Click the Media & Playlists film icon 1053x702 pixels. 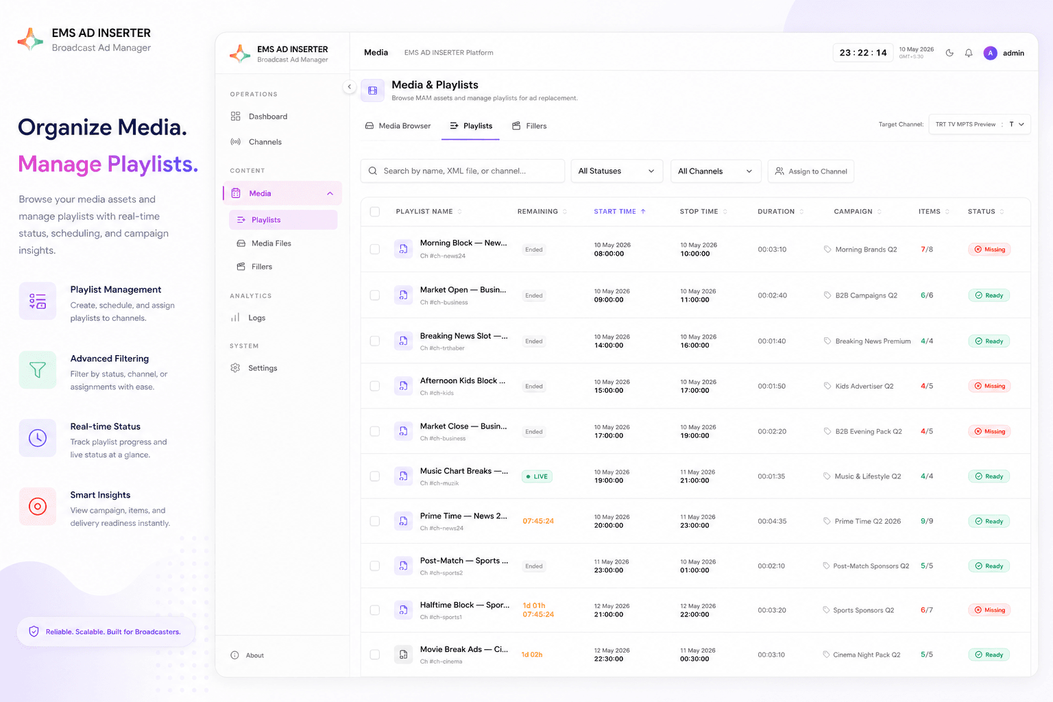(372, 90)
